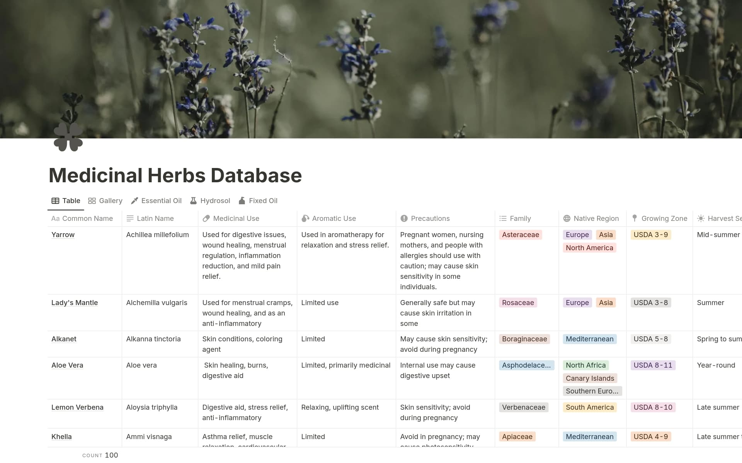Viewport: 742px width, 463px height.
Task: Click the USDA 8-10 growing zone tag
Action: coord(653,407)
